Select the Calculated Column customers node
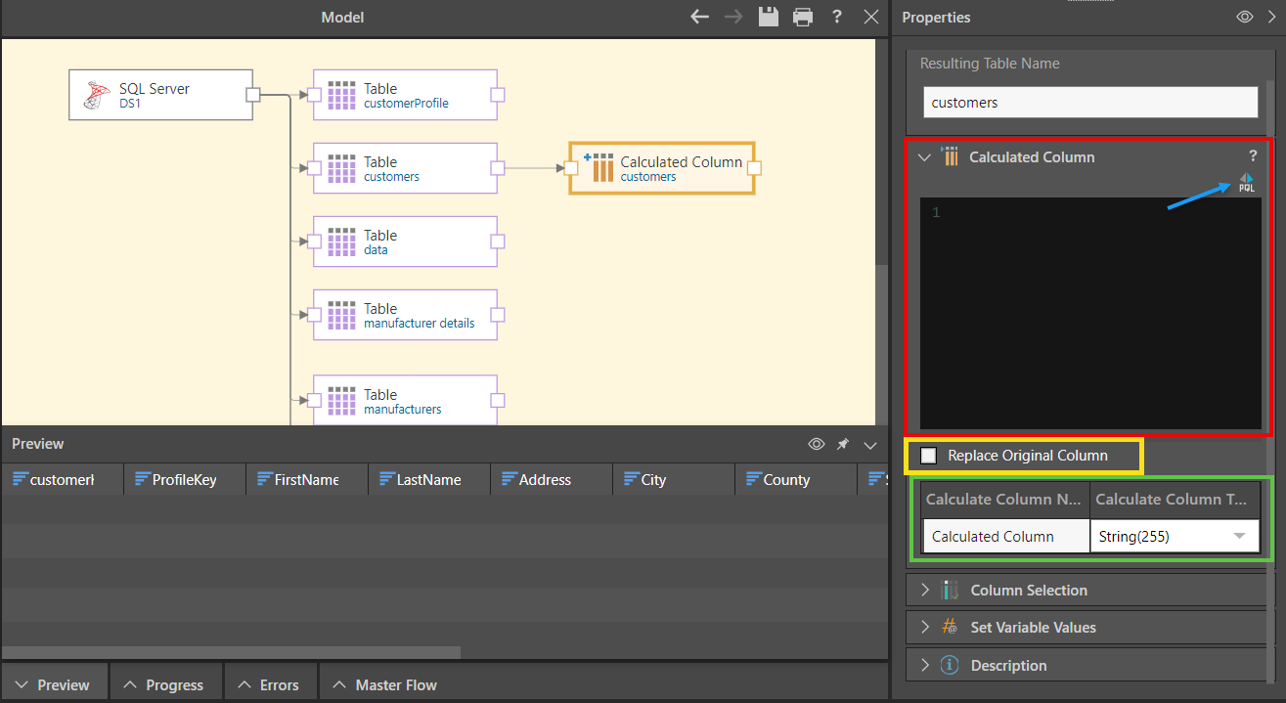This screenshot has width=1286, height=703. pyautogui.click(x=661, y=168)
